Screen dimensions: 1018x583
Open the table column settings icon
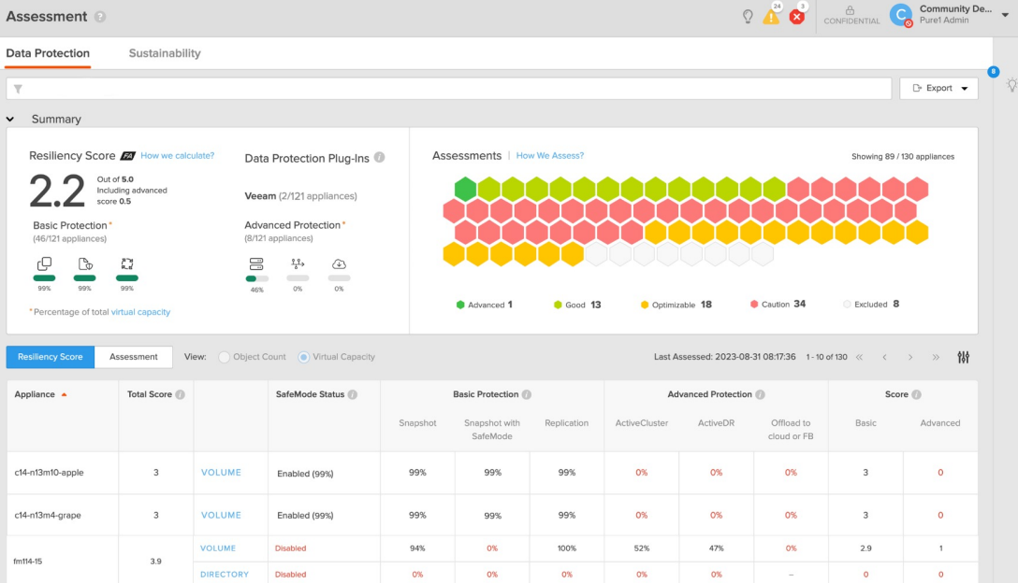(964, 357)
